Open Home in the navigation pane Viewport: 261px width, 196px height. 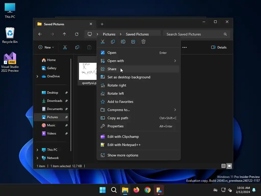point(51,60)
